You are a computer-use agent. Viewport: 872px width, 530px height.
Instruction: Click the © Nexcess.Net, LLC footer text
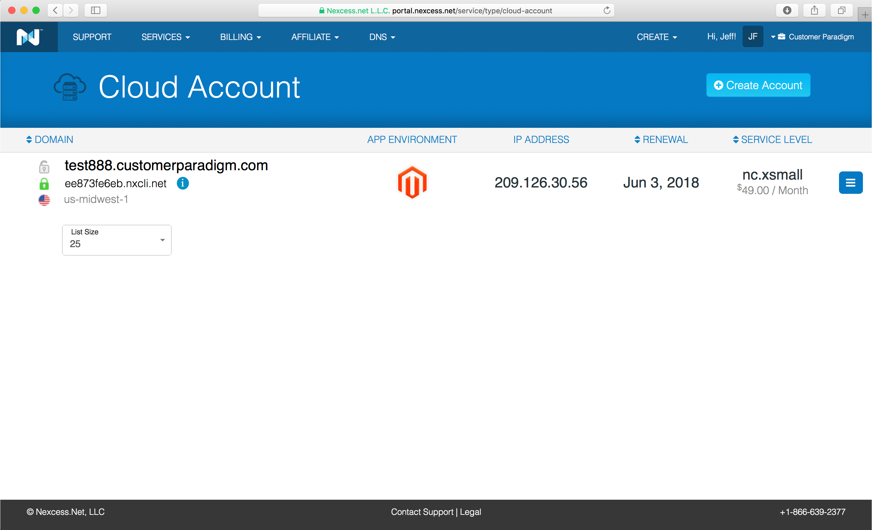(x=65, y=512)
